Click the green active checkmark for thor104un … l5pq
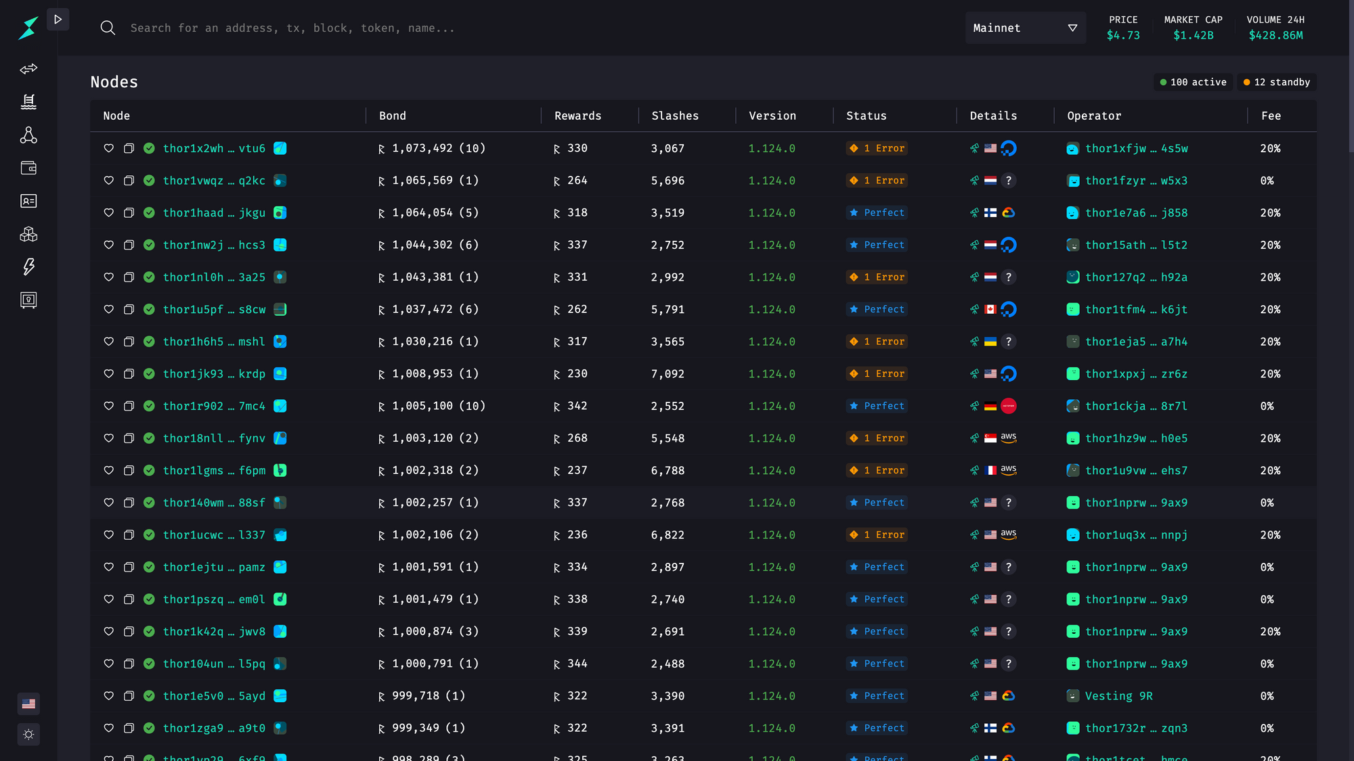This screenshot has width=1354, height=761. point(149,664)
